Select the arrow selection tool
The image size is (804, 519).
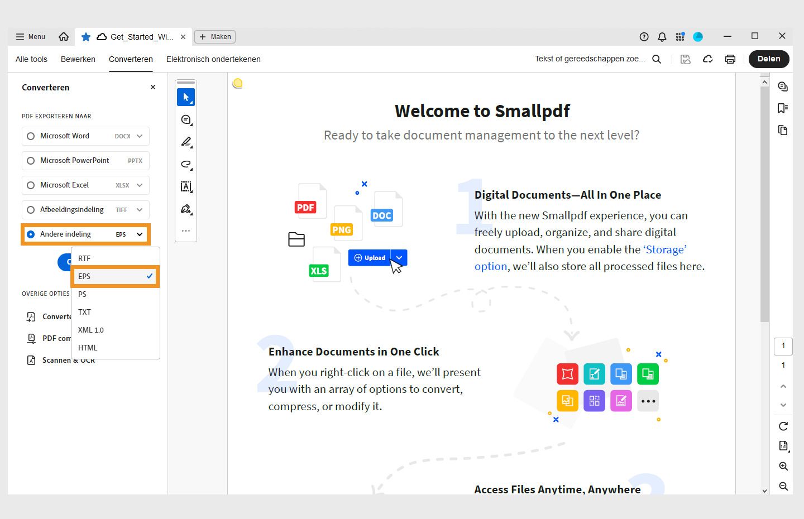click(x=186, y=97)
